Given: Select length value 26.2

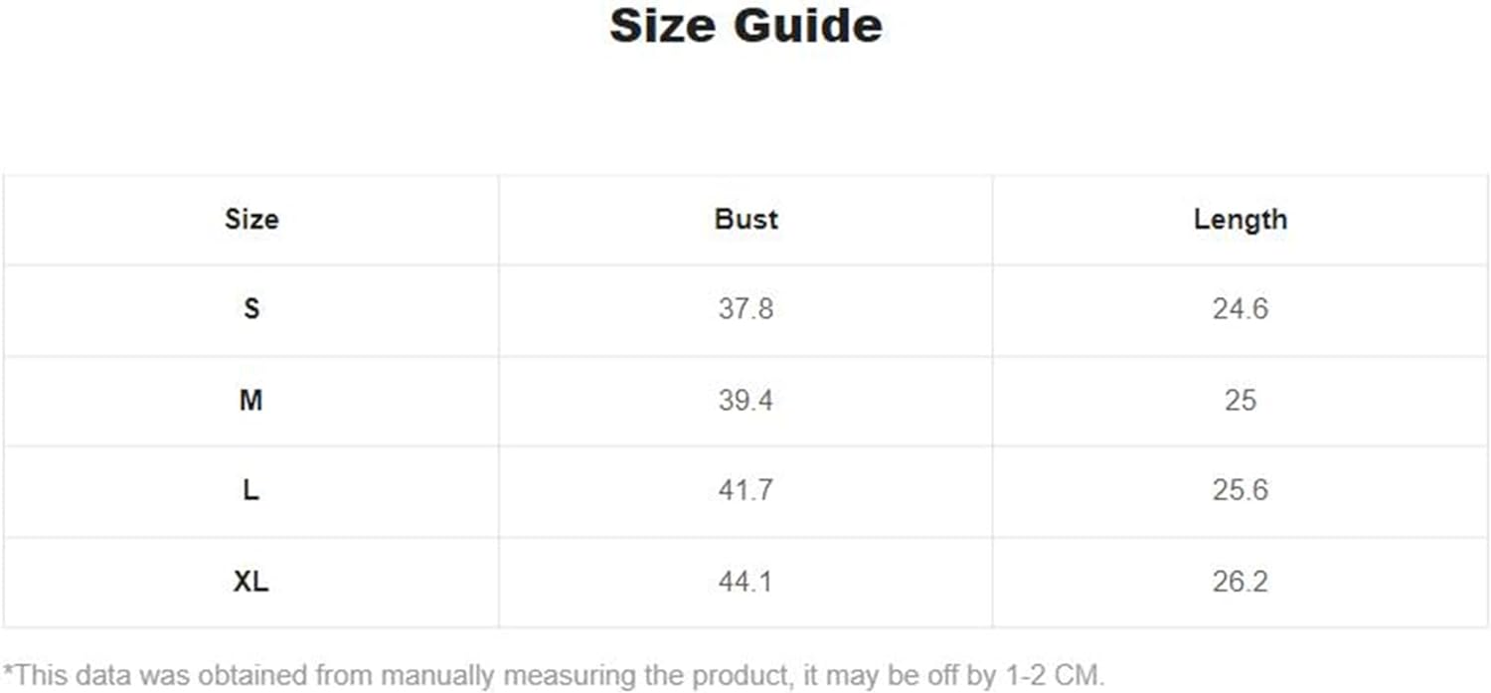Looking at the screenshot, I should 1240,582.
